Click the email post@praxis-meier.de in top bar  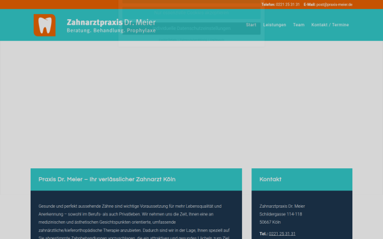coord(334,4)
